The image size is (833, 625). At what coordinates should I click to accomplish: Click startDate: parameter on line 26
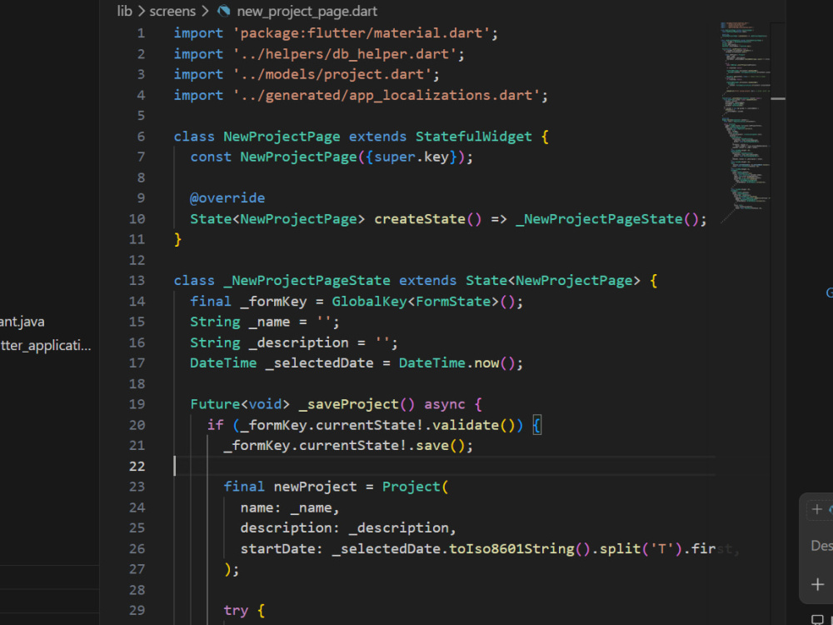tap(282, 548)
